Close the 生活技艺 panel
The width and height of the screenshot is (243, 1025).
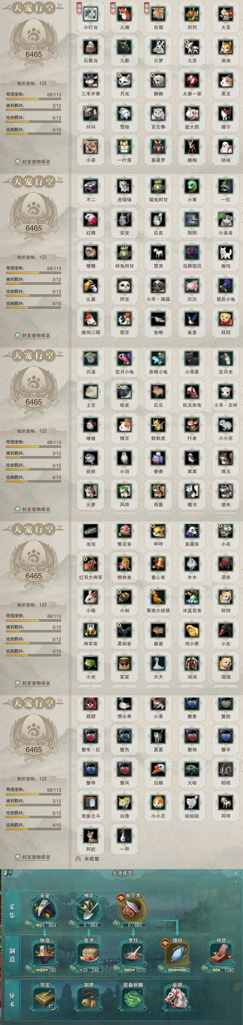click(236, 873)
